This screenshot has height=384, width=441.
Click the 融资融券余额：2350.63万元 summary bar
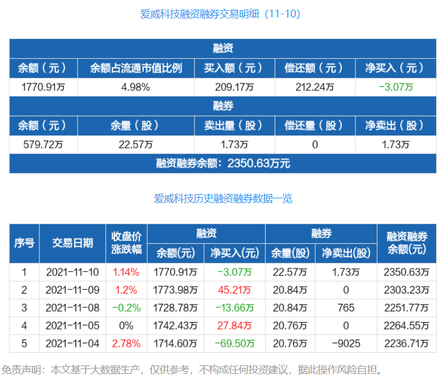pos(223,164)
